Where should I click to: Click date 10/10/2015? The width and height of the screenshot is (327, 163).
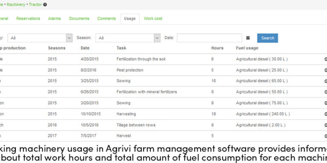tap(91, 114)
